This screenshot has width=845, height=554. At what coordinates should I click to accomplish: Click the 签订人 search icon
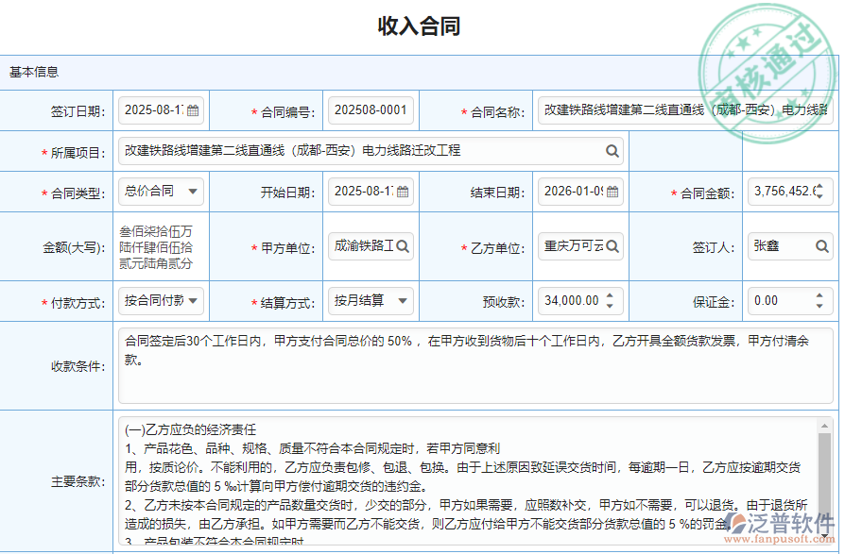pos(821,245)
